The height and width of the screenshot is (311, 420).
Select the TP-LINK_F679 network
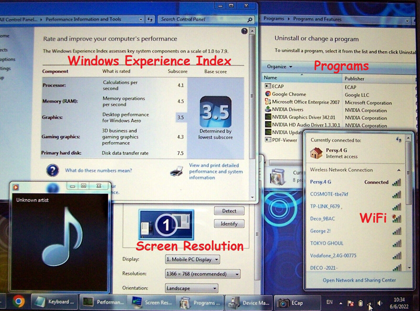[356, 206]
